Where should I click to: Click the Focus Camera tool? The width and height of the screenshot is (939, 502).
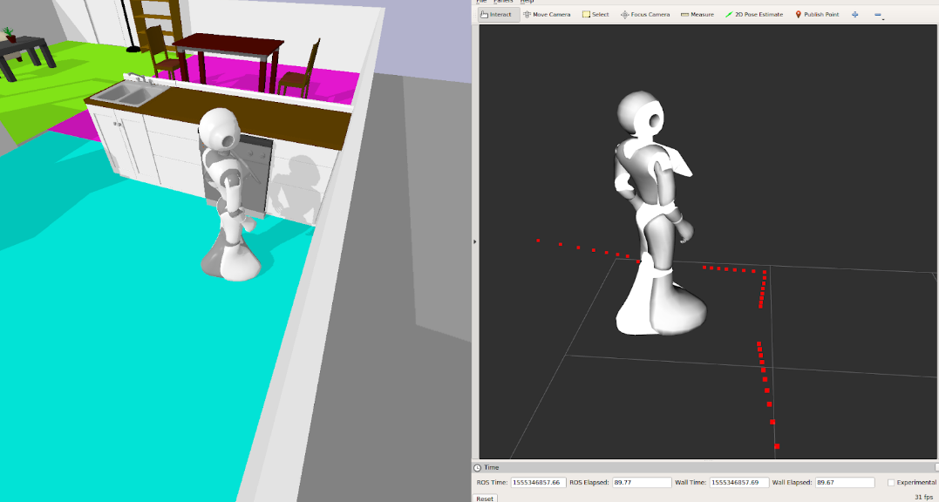tap(645, 14)
